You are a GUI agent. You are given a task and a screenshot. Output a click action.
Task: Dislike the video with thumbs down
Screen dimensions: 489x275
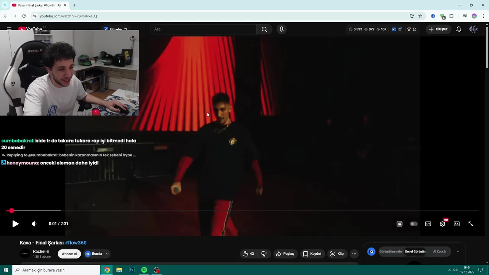pyautogui.click(x=264, y=254)
